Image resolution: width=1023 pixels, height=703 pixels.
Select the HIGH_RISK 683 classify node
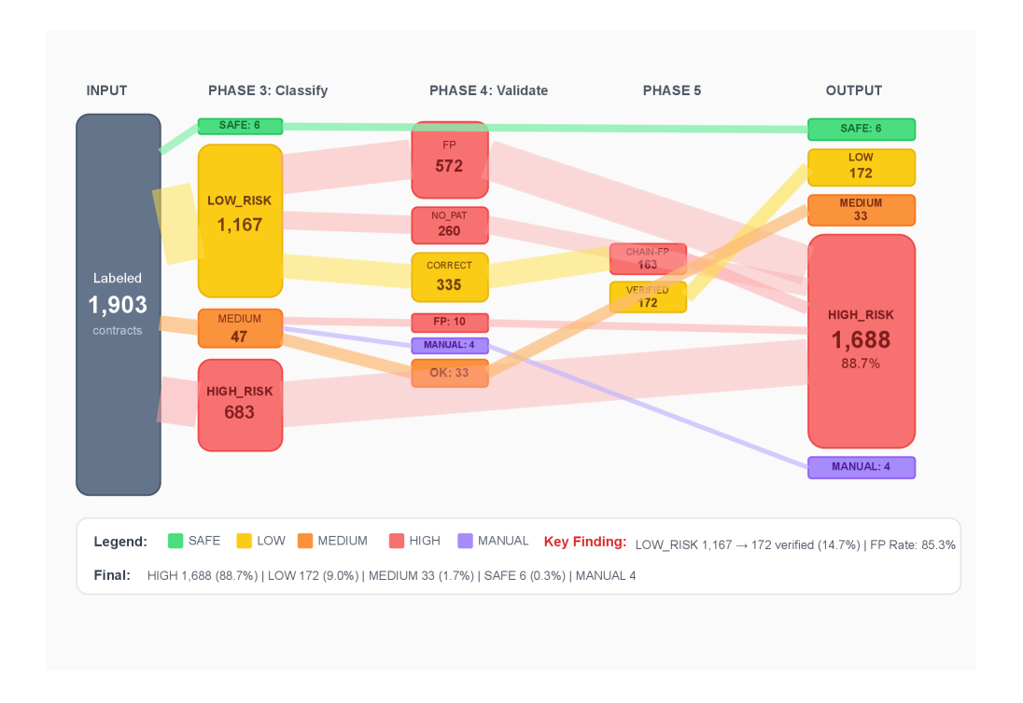click(240, 405)
